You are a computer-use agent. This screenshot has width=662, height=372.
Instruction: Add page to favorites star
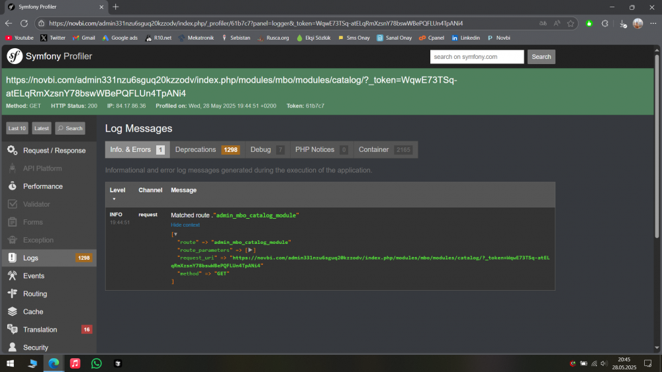point(571,24)
